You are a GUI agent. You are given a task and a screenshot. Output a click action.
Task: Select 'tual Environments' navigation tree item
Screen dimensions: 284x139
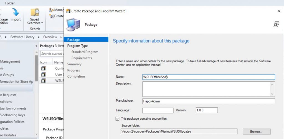pyautogui.click(x=13, y=108)
